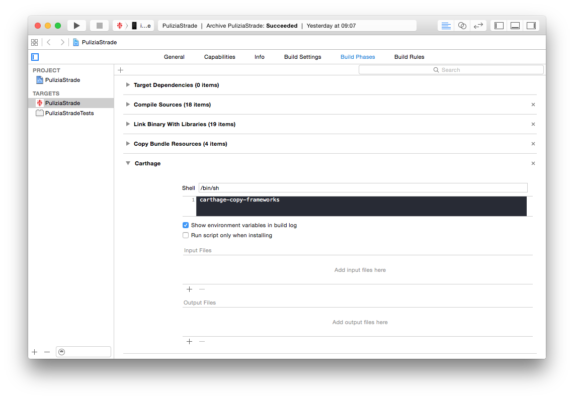Add a new build phase
The image size is (574, 399).
[120, 70]
